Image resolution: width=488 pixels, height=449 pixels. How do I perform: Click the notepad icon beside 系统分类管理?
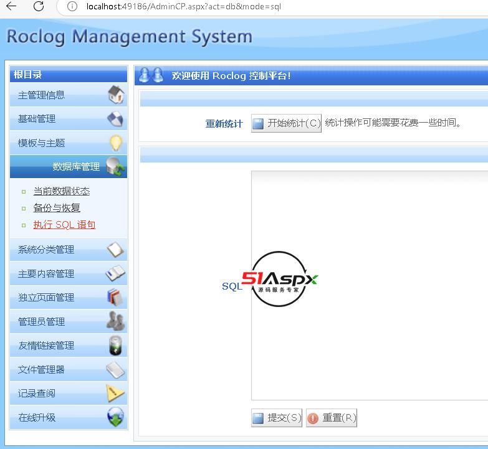(115, 249)
